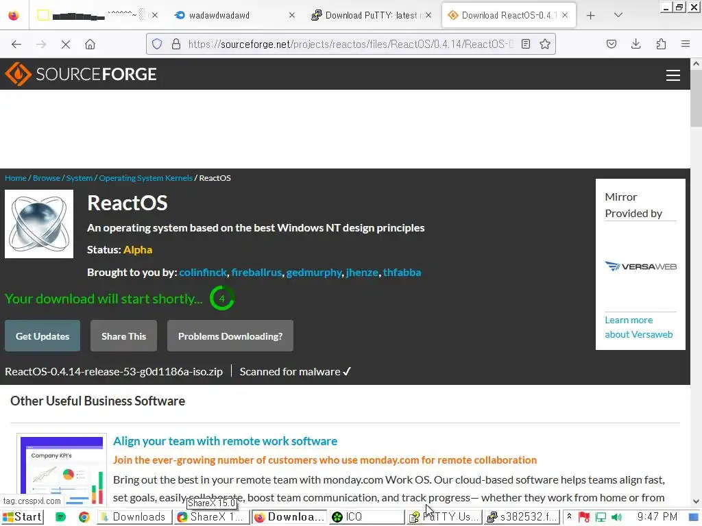
Task: Click the Versaweb mirror logo
Action: (x=641, y=266)
